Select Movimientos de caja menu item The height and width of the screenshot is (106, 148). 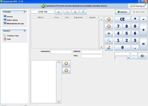pos(15,24)
